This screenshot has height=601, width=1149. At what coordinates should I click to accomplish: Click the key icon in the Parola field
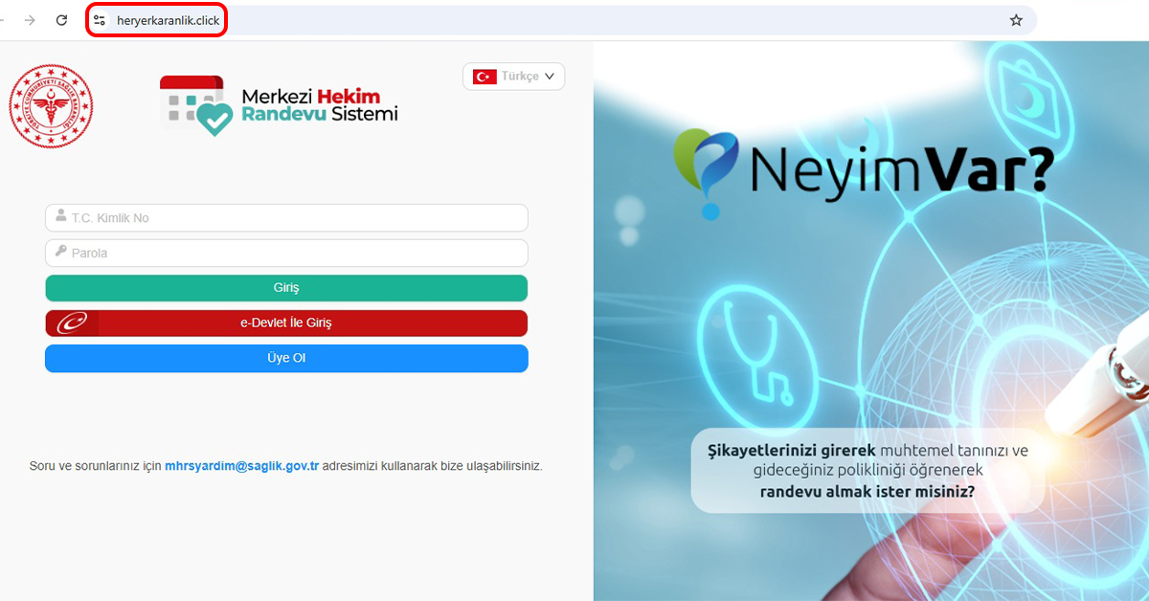[58, 253]
